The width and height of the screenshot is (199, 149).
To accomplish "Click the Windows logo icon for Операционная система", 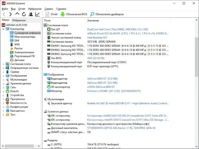I will (7, 68).
